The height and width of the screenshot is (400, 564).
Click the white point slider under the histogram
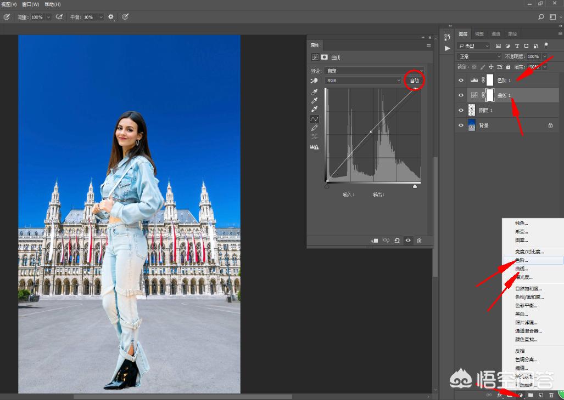click(x=415, y=186)
